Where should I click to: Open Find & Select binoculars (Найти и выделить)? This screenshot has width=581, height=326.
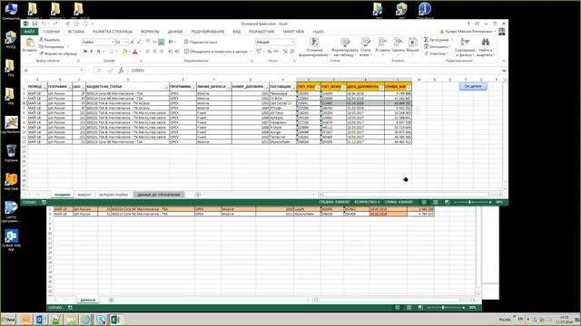coord(486,47)
